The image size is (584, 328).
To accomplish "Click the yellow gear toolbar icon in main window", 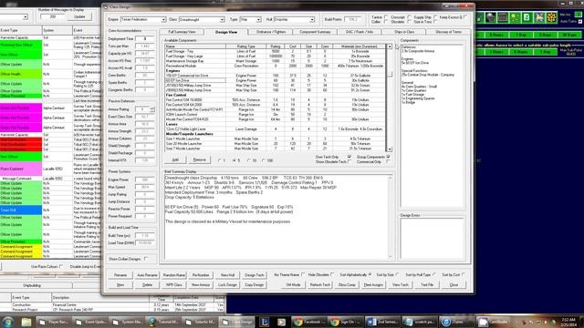I will [x=551, y=17].
